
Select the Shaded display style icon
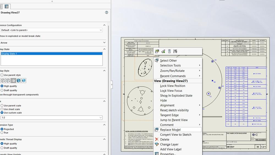tap(24, 81)
